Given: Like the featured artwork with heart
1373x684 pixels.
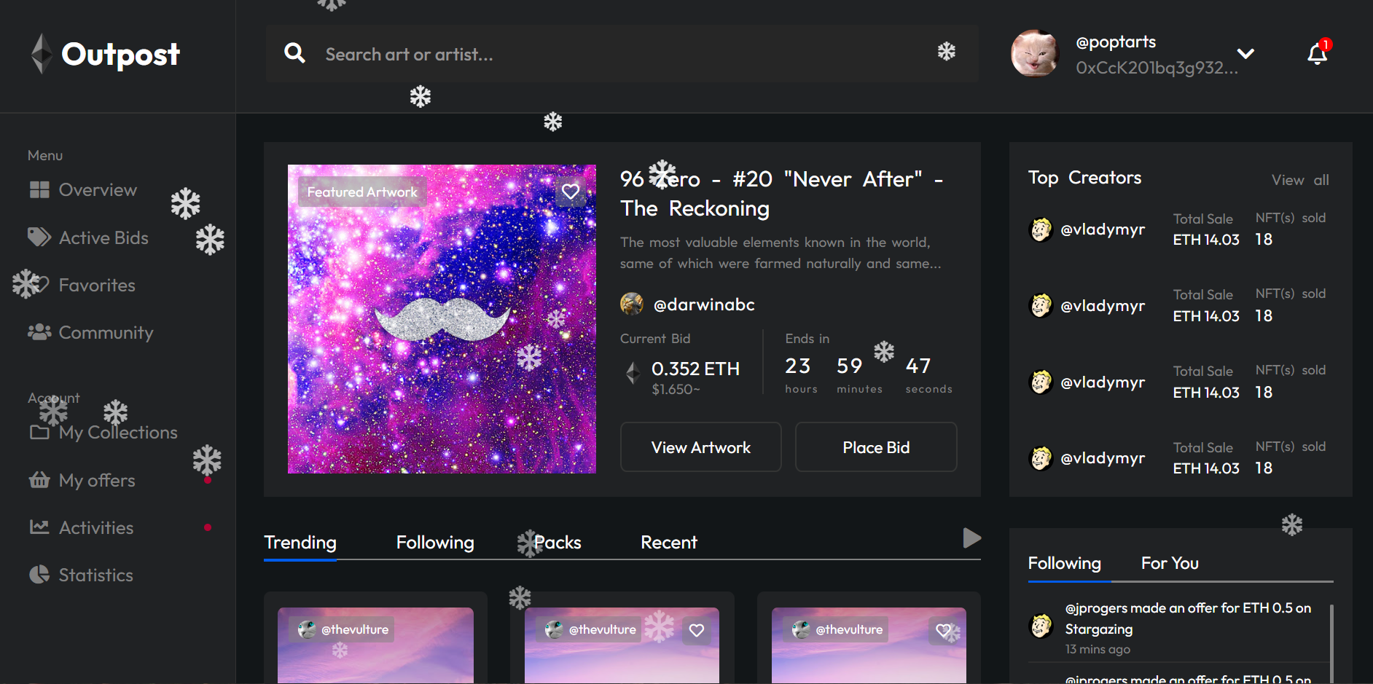Looking at the screenshot, I should 570,192.
